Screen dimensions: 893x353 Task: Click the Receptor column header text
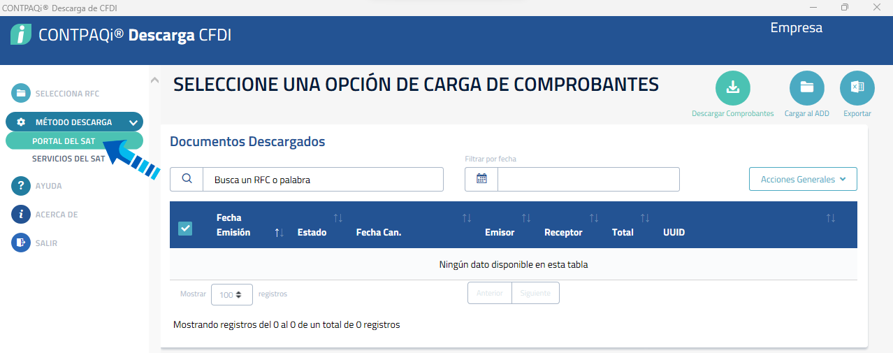[x=563, y=232]
